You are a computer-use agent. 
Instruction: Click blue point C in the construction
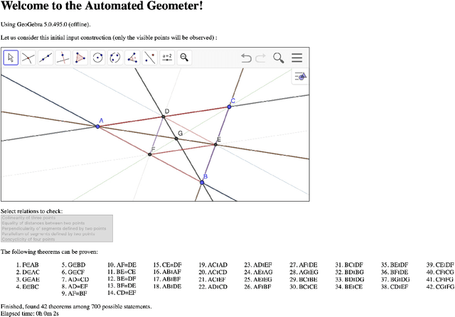[230, 107]
